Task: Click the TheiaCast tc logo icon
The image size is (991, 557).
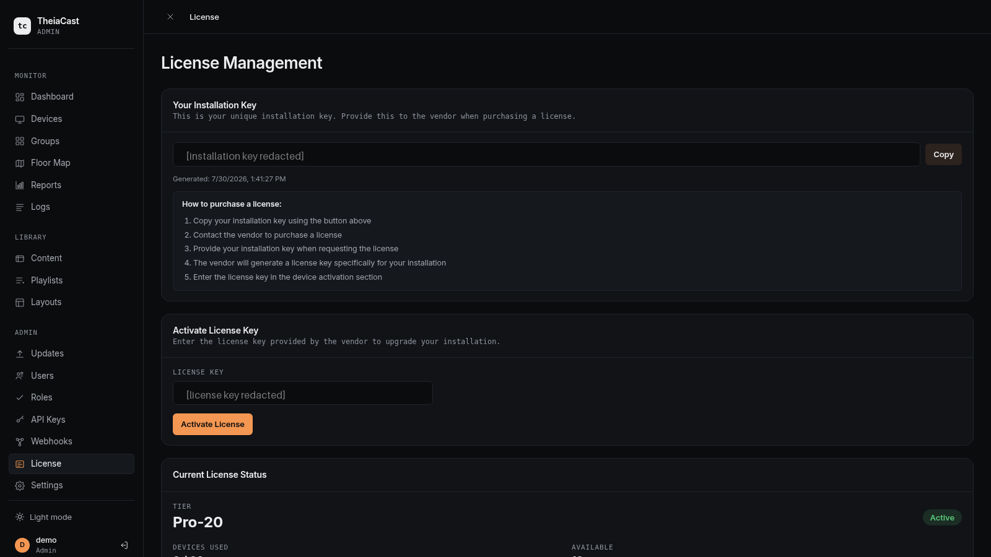Action: (x=22, y=26)
